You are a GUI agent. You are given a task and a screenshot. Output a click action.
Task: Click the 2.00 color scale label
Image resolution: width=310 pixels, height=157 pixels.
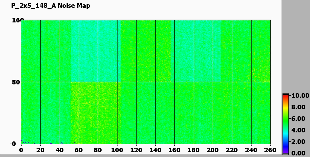(298, 142)
